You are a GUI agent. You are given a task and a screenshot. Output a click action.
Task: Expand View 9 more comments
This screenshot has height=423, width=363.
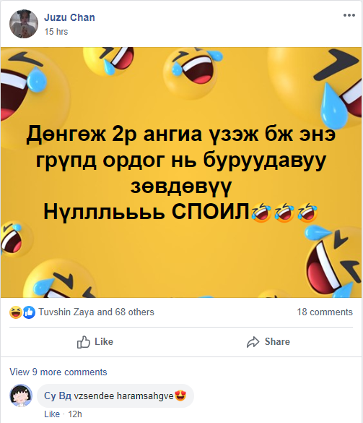(58, 372)
